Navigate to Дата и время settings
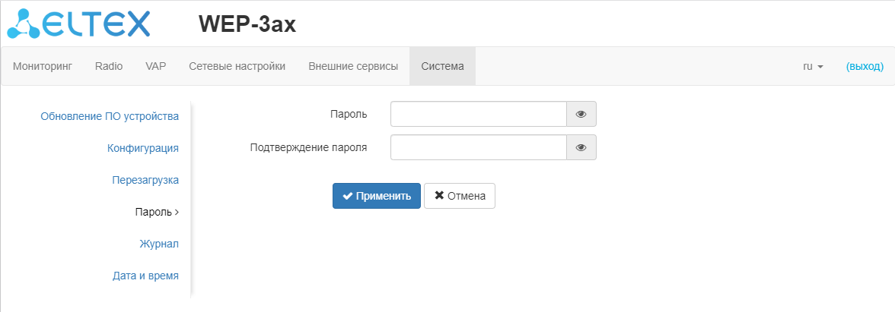895x312 pixels. [145, 276]
